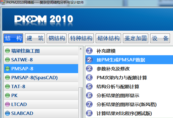Image resolution: width=173 pixels, height=118 pixels.
Task: Open the 特种结构 tab
Action: coord(81,38)
